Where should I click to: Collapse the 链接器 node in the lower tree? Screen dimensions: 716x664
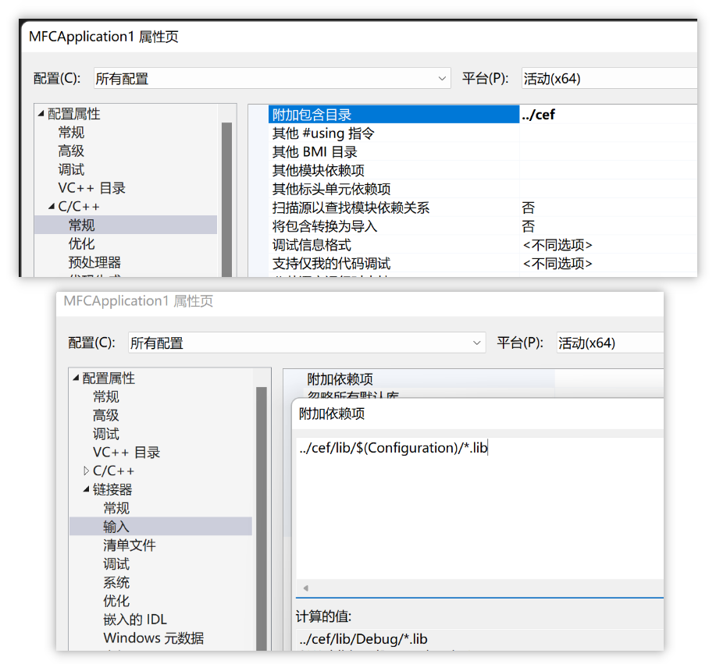(x=86, y=490)
